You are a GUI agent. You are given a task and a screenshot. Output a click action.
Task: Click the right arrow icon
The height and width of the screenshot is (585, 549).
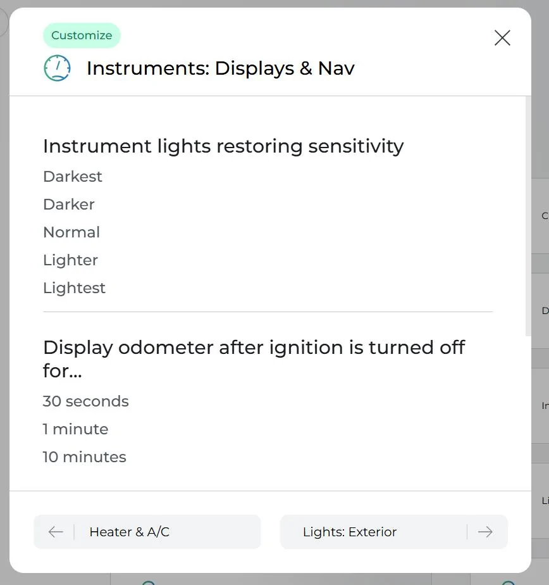[485, 532]
